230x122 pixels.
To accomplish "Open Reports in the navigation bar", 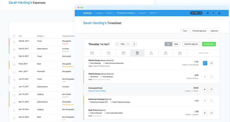I will 153,13.
